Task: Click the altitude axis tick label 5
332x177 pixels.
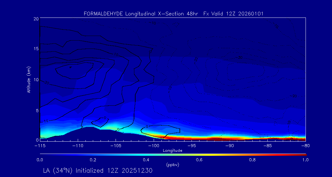Action: (x=37, y=111)
